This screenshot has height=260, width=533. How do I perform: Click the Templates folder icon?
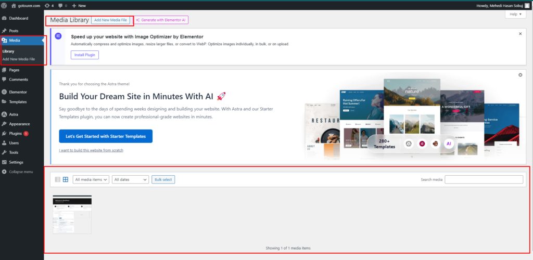click(4, 102)
